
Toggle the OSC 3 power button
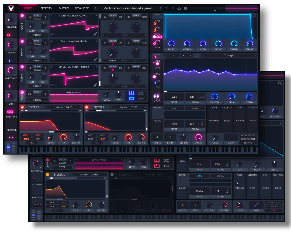tap(22, 67)
